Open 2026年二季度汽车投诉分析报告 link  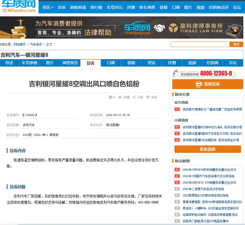pos(203,189)
